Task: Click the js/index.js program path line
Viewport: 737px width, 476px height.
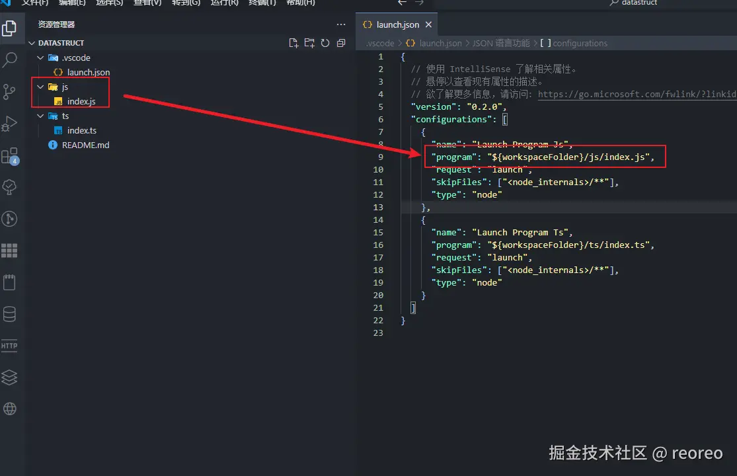Action: tap(543, 157)
